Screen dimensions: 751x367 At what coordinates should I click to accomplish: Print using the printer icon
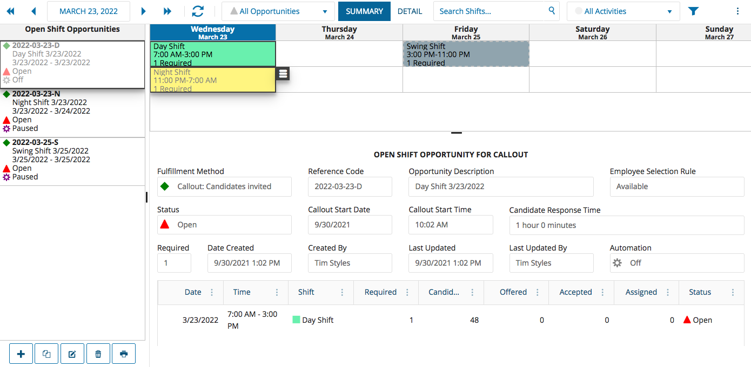point(124,354)
